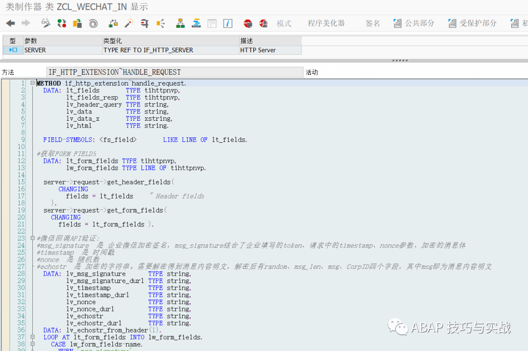Jump to 受保护部分 protected section
This screenshot has height=351, width=528.
[x=478, y=23]
